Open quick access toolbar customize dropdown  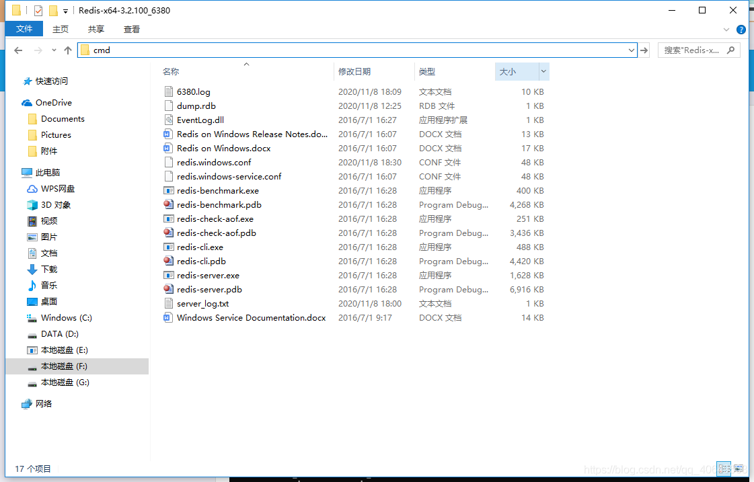click(65, 11)
